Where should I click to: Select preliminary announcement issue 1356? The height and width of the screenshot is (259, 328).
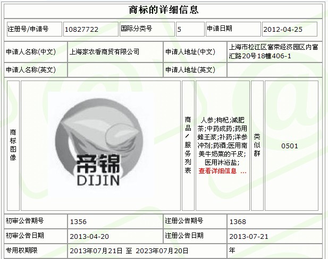point(78,221)
